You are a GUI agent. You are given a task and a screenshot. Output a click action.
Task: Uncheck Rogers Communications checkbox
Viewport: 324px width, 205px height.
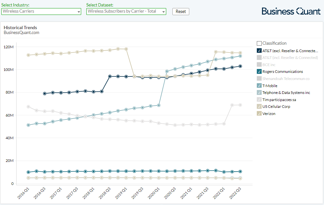pyautogui.click(x=259, y=72)
